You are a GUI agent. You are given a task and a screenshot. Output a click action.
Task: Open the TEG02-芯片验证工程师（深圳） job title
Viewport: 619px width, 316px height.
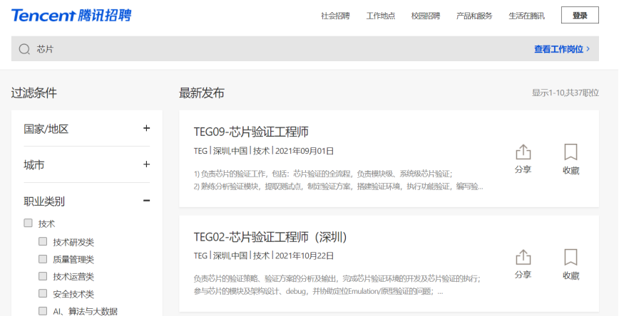tap(270, 237)
